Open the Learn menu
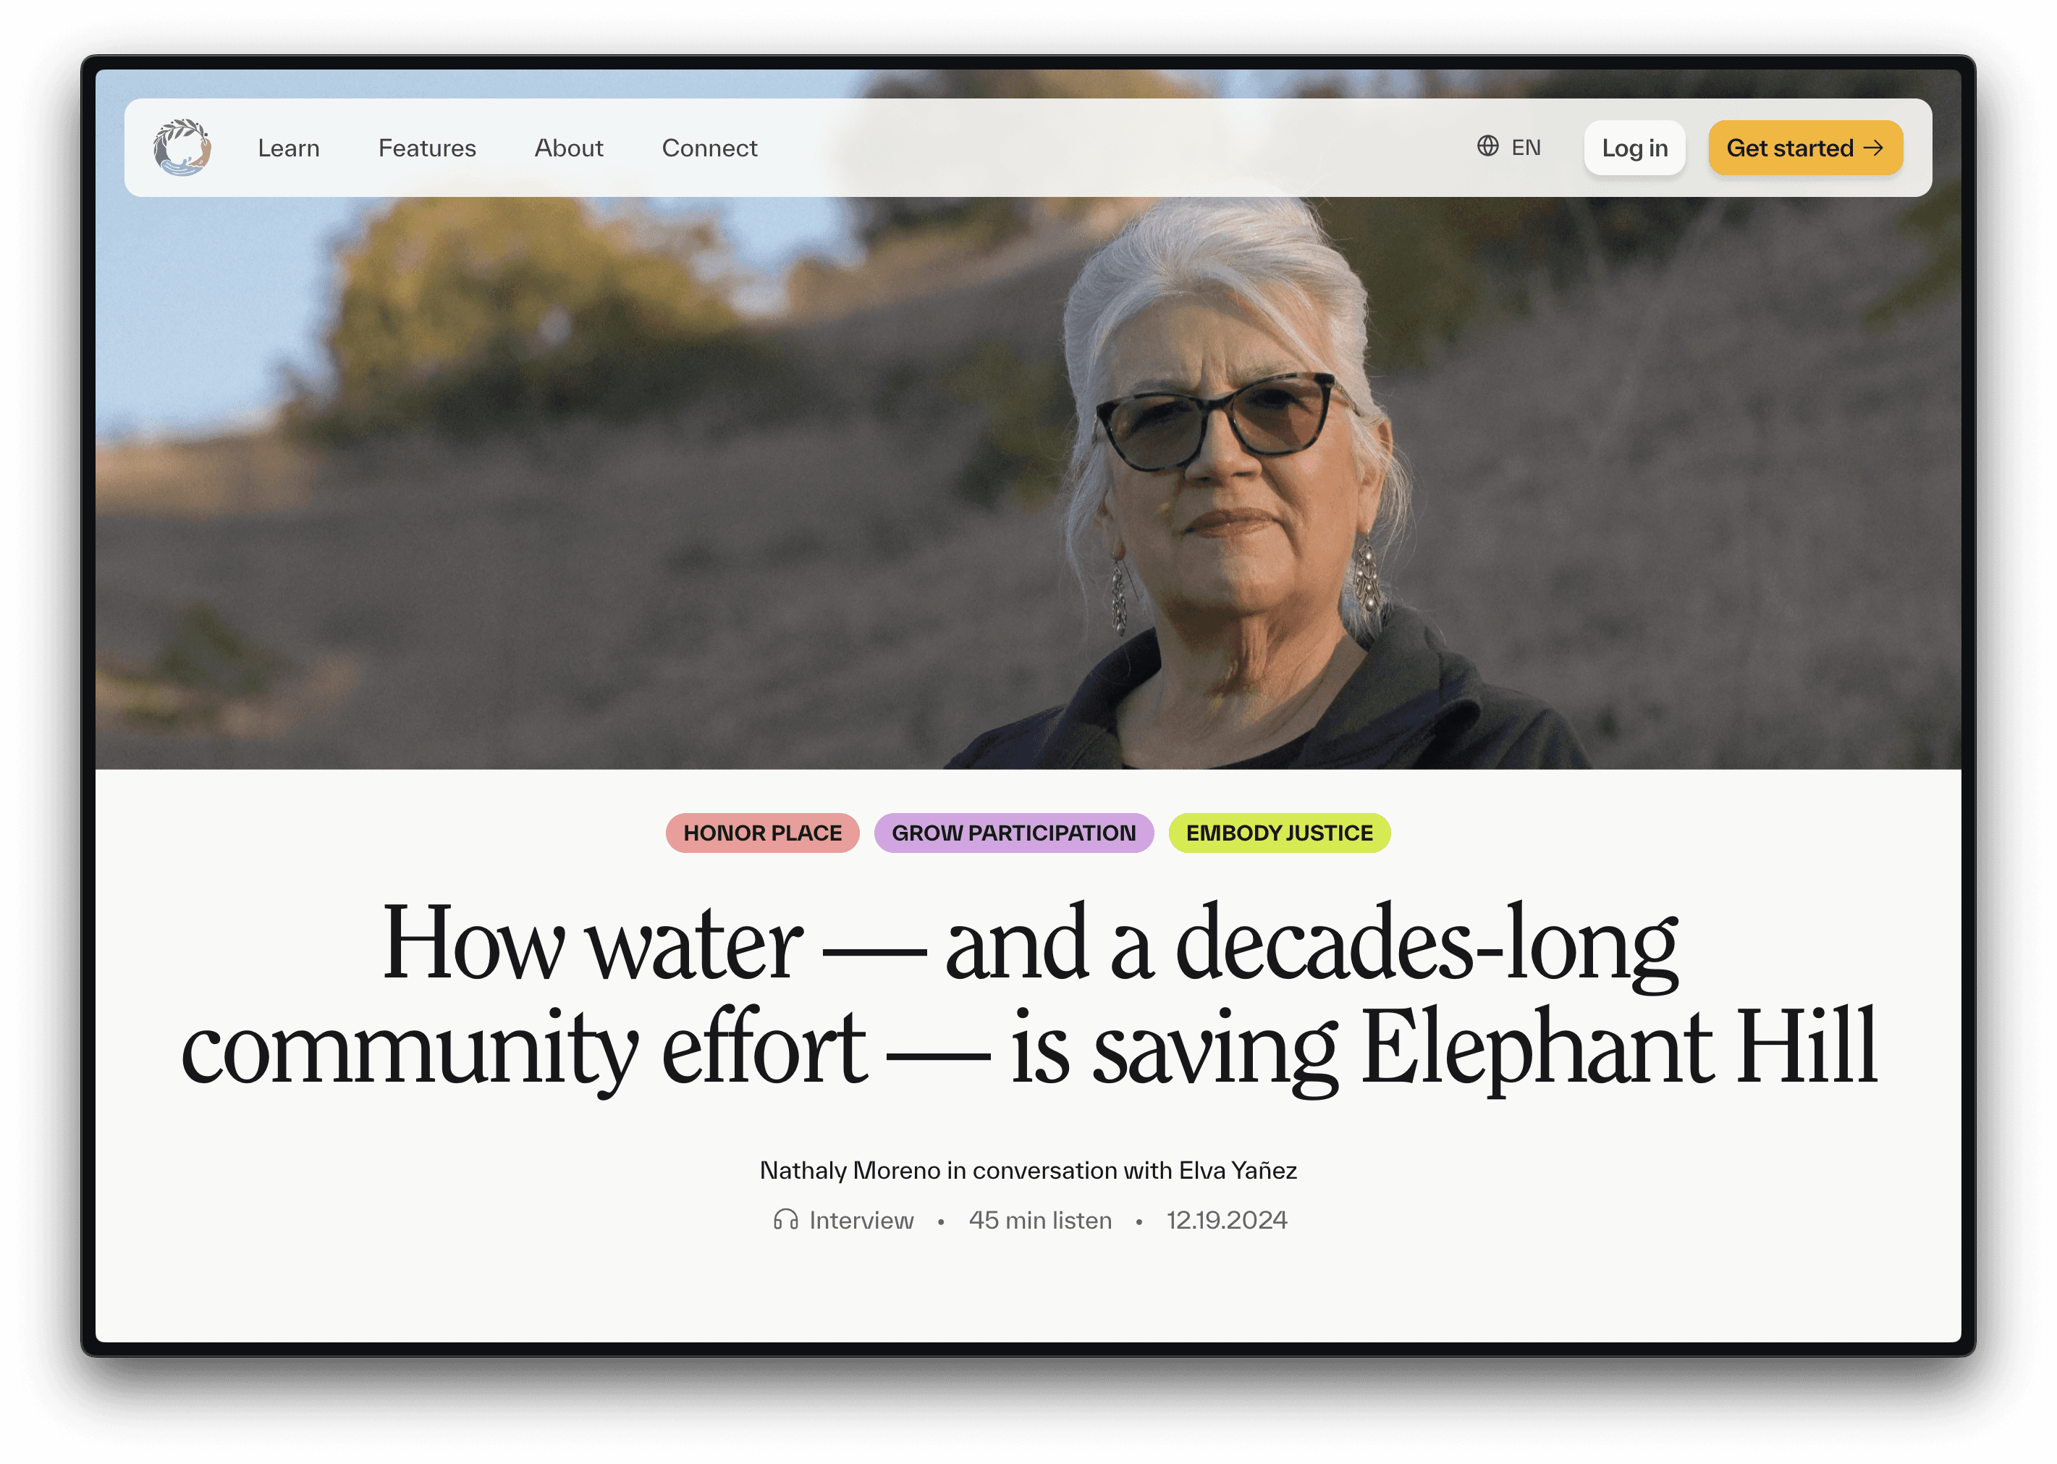 (288, 148)
